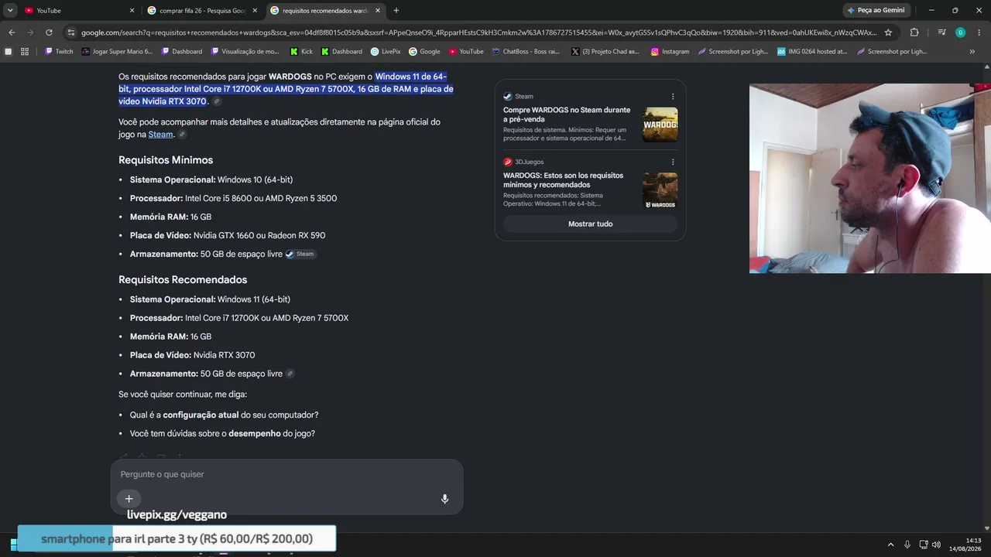Close the 'comprar fifa 26' tab

pyautogui.click(x=255, y=11)
